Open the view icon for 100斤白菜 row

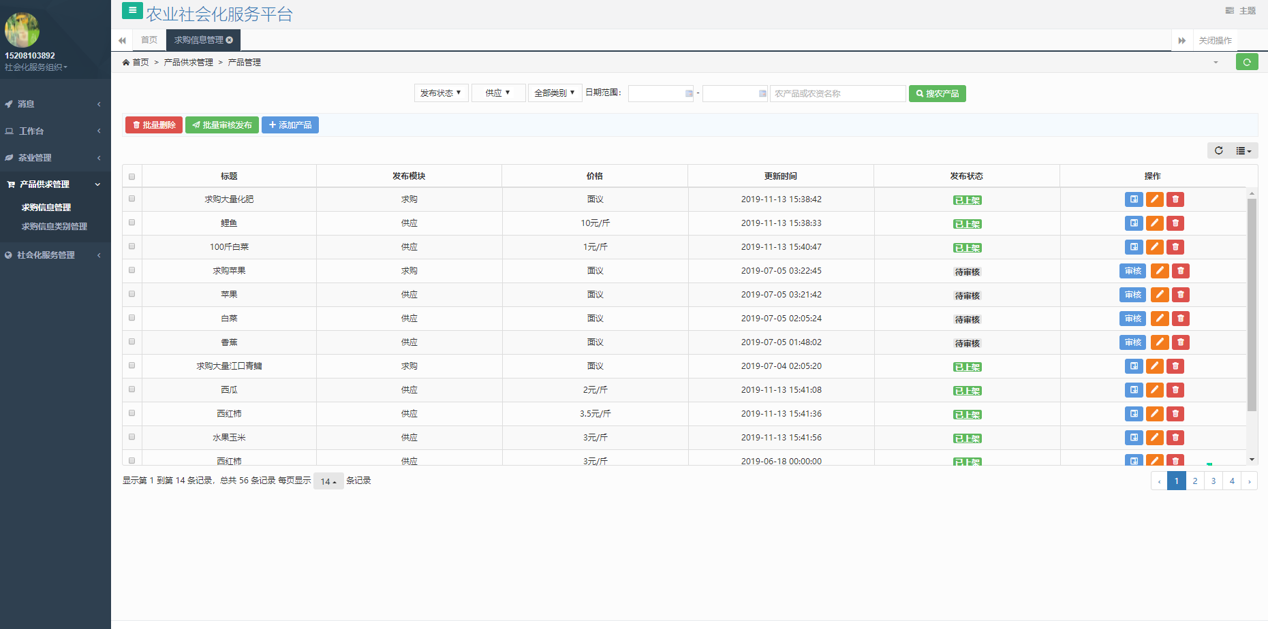coord(1134,247)
